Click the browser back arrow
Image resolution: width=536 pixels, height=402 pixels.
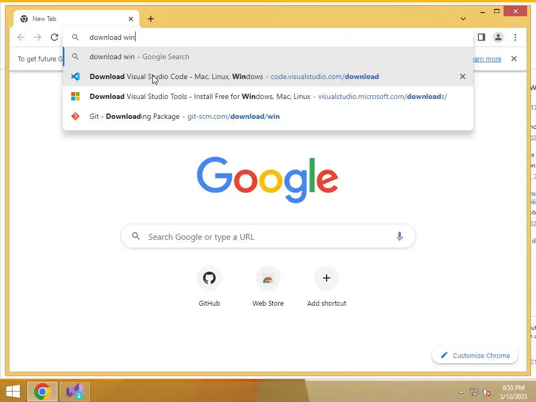pyautogui.click(x=21, y=37)
